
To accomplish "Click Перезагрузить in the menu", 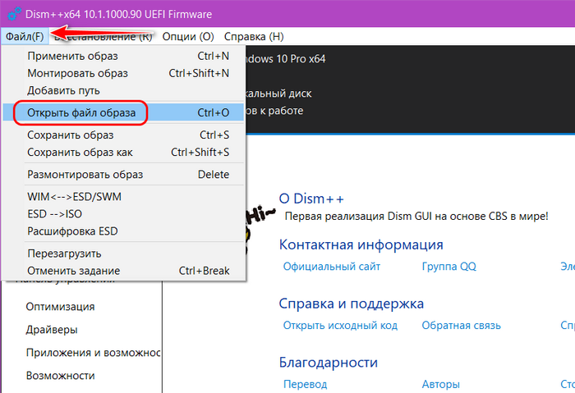I will (123, 254).
